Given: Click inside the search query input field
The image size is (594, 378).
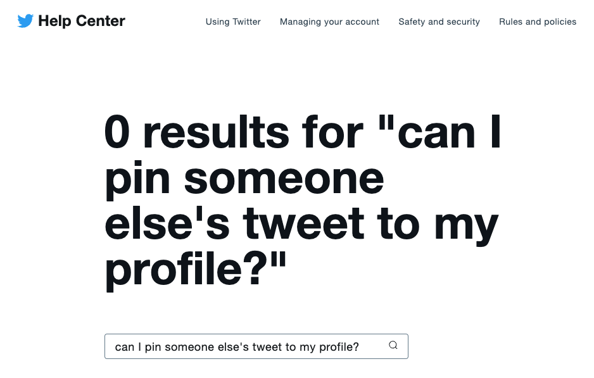Looking at the screenshot, I should (x=241, y=346).
